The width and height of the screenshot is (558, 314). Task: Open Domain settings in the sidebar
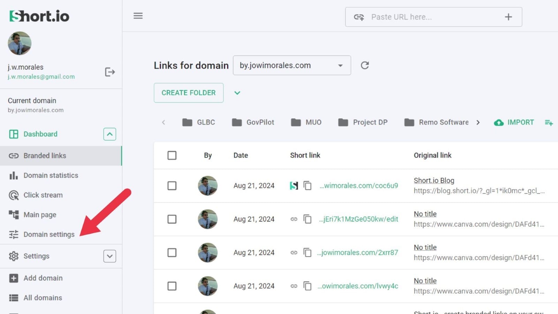coord(61,234)
